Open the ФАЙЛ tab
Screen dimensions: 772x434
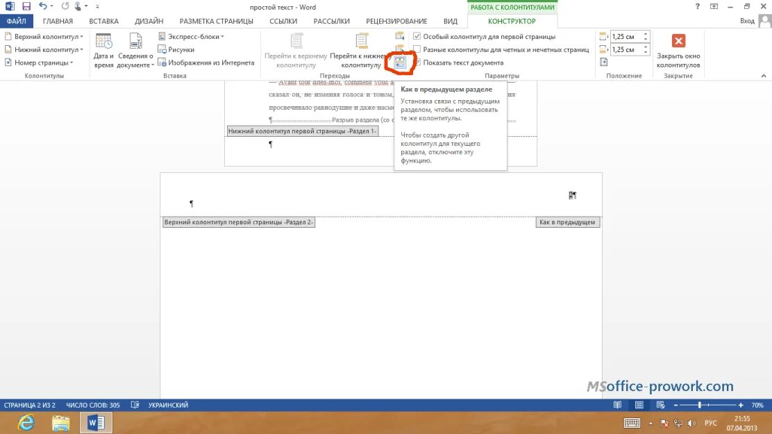pos(16,22)
